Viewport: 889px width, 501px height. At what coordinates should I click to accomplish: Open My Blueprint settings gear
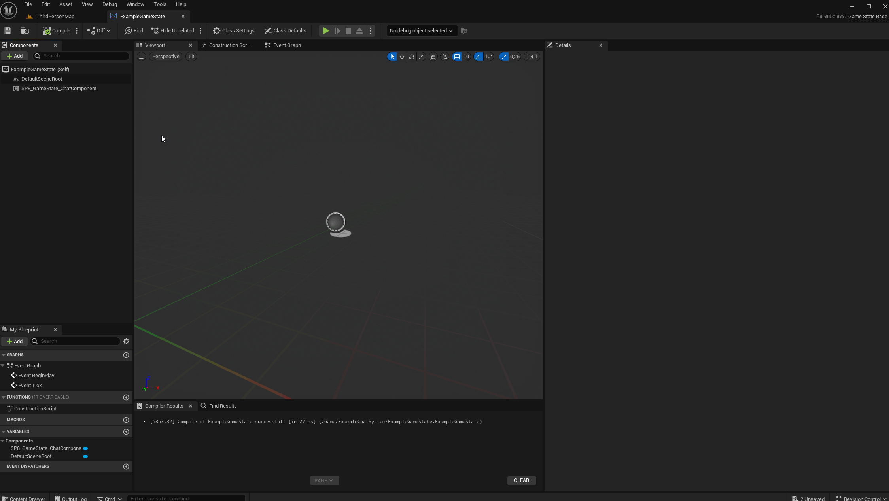[126, 341]
